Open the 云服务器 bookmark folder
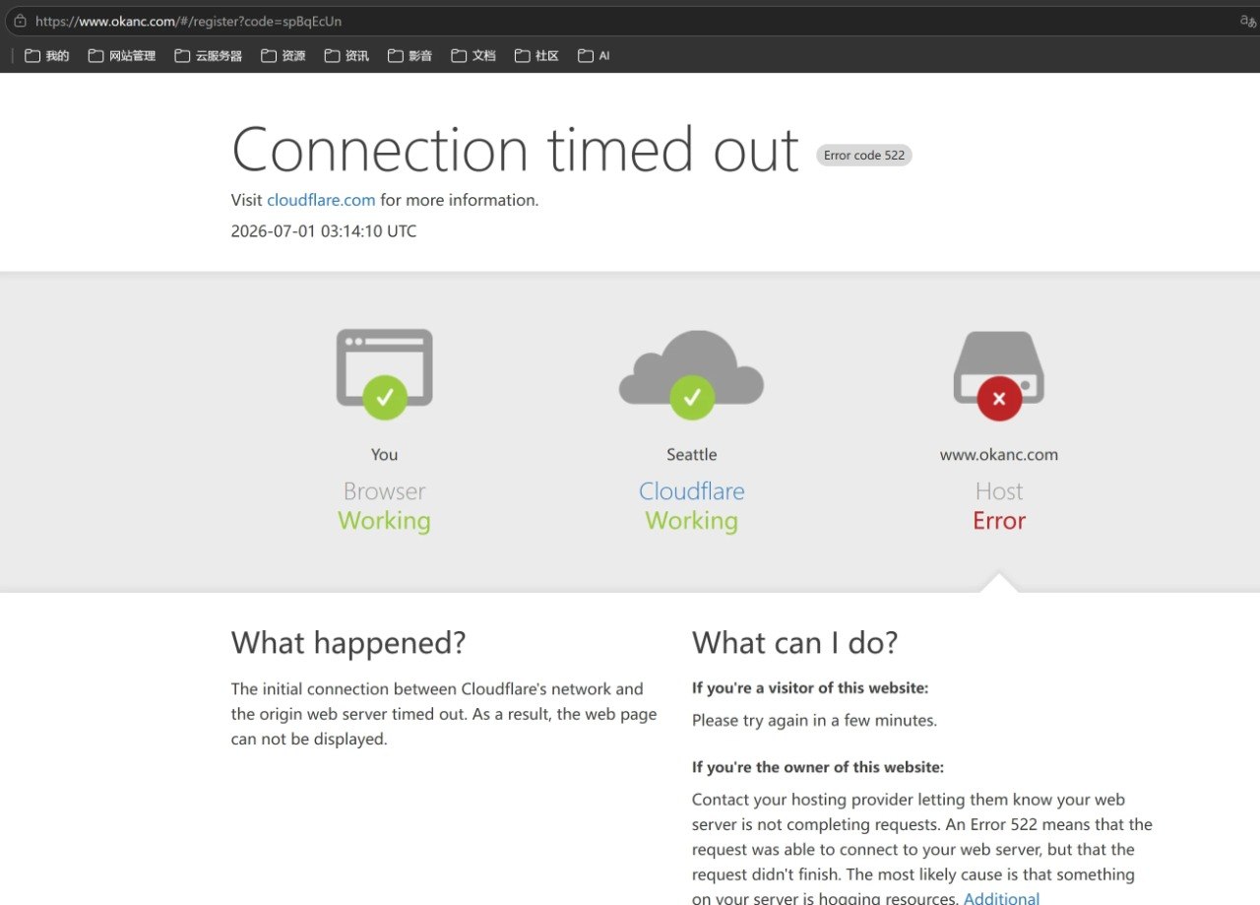 coord(209,56)
